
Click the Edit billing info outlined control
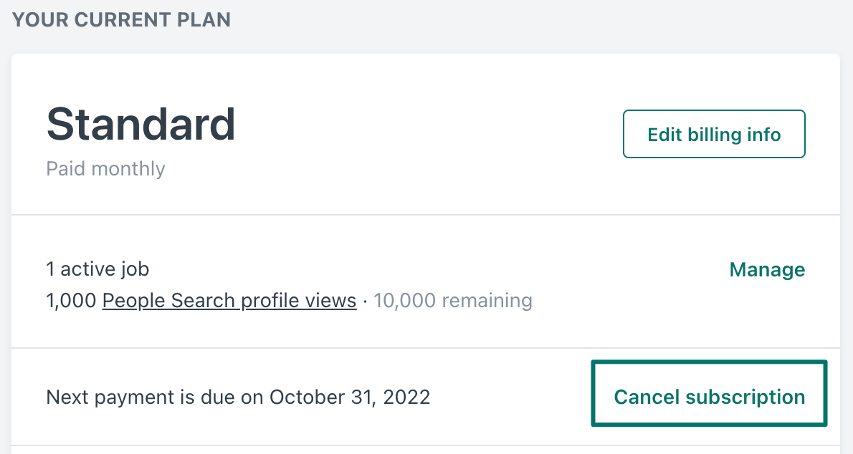click(713, 134)
